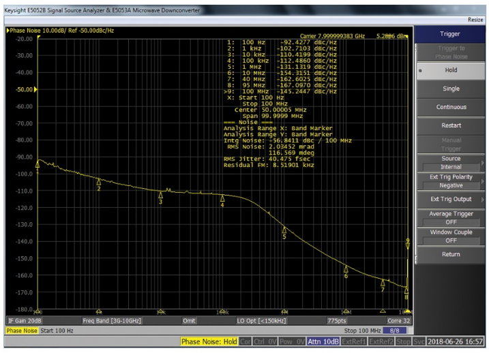Click the LO Opt [<150kHz] field
Image resolution: width=489 pixels, height=353 pixels.
(261, 320)
